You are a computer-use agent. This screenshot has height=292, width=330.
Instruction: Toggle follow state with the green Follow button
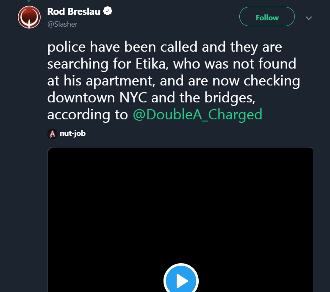(x=267, y=17)
